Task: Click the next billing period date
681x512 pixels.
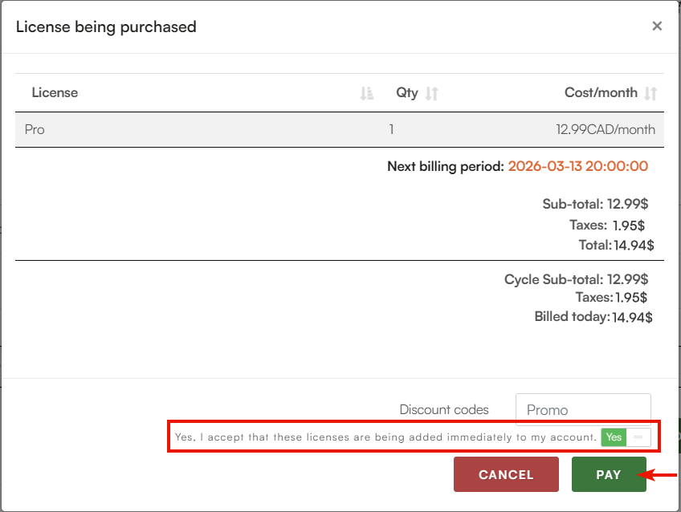Action: [578, 166]
